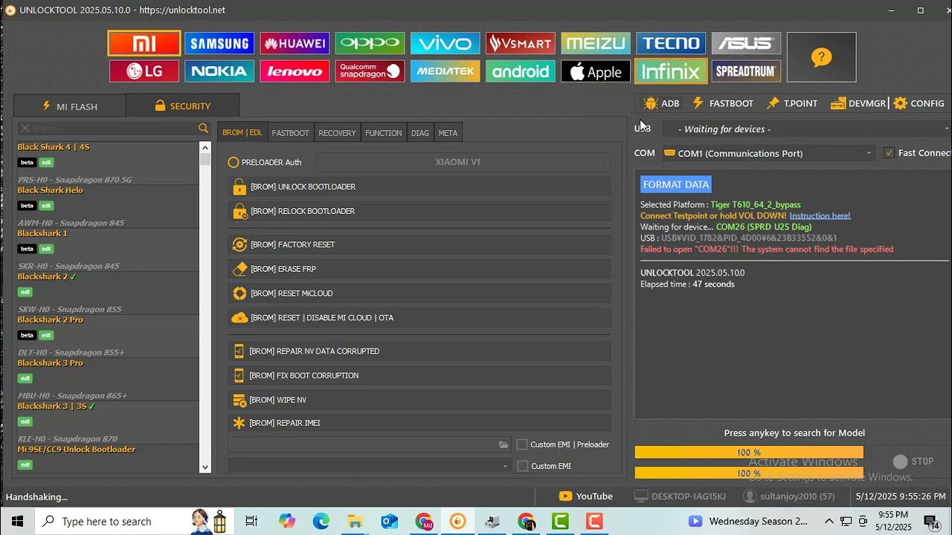Run [BROM] RESET MiCLOUD
Image resolution: width=952 pixels, height=535 pixels.
coord(419,294)
